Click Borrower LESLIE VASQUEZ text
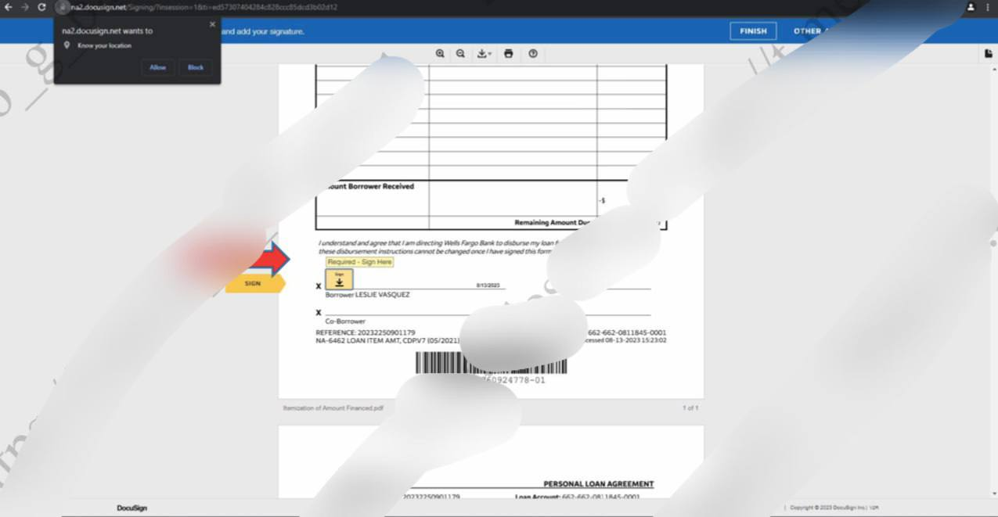Screen dimensions: 998x517 click(367, 295)
